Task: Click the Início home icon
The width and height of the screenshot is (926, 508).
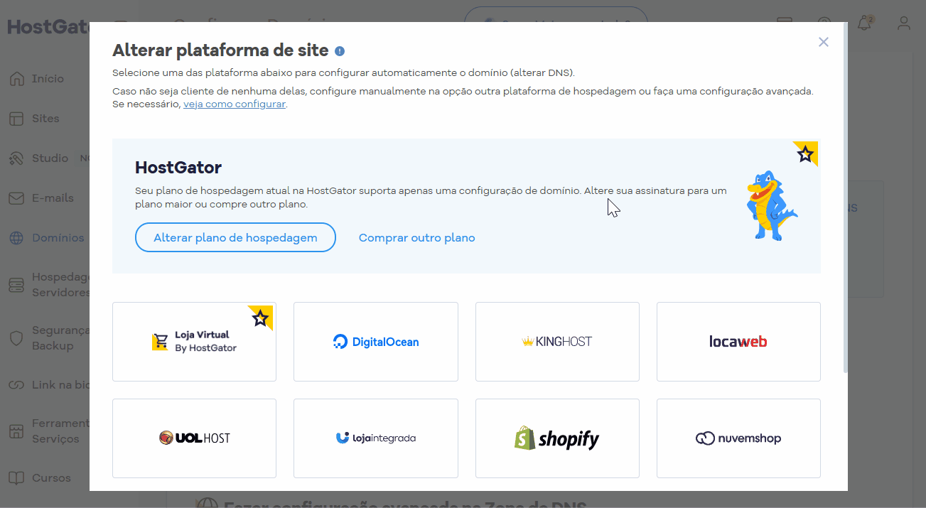Action: point(16,79)
